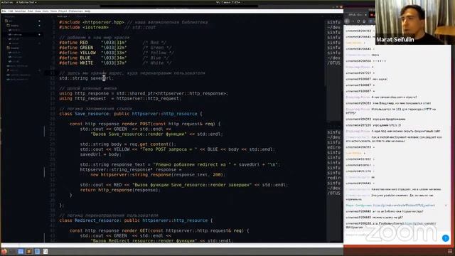
Task: Open the clock in the top bar
Action: click(227, 2)
